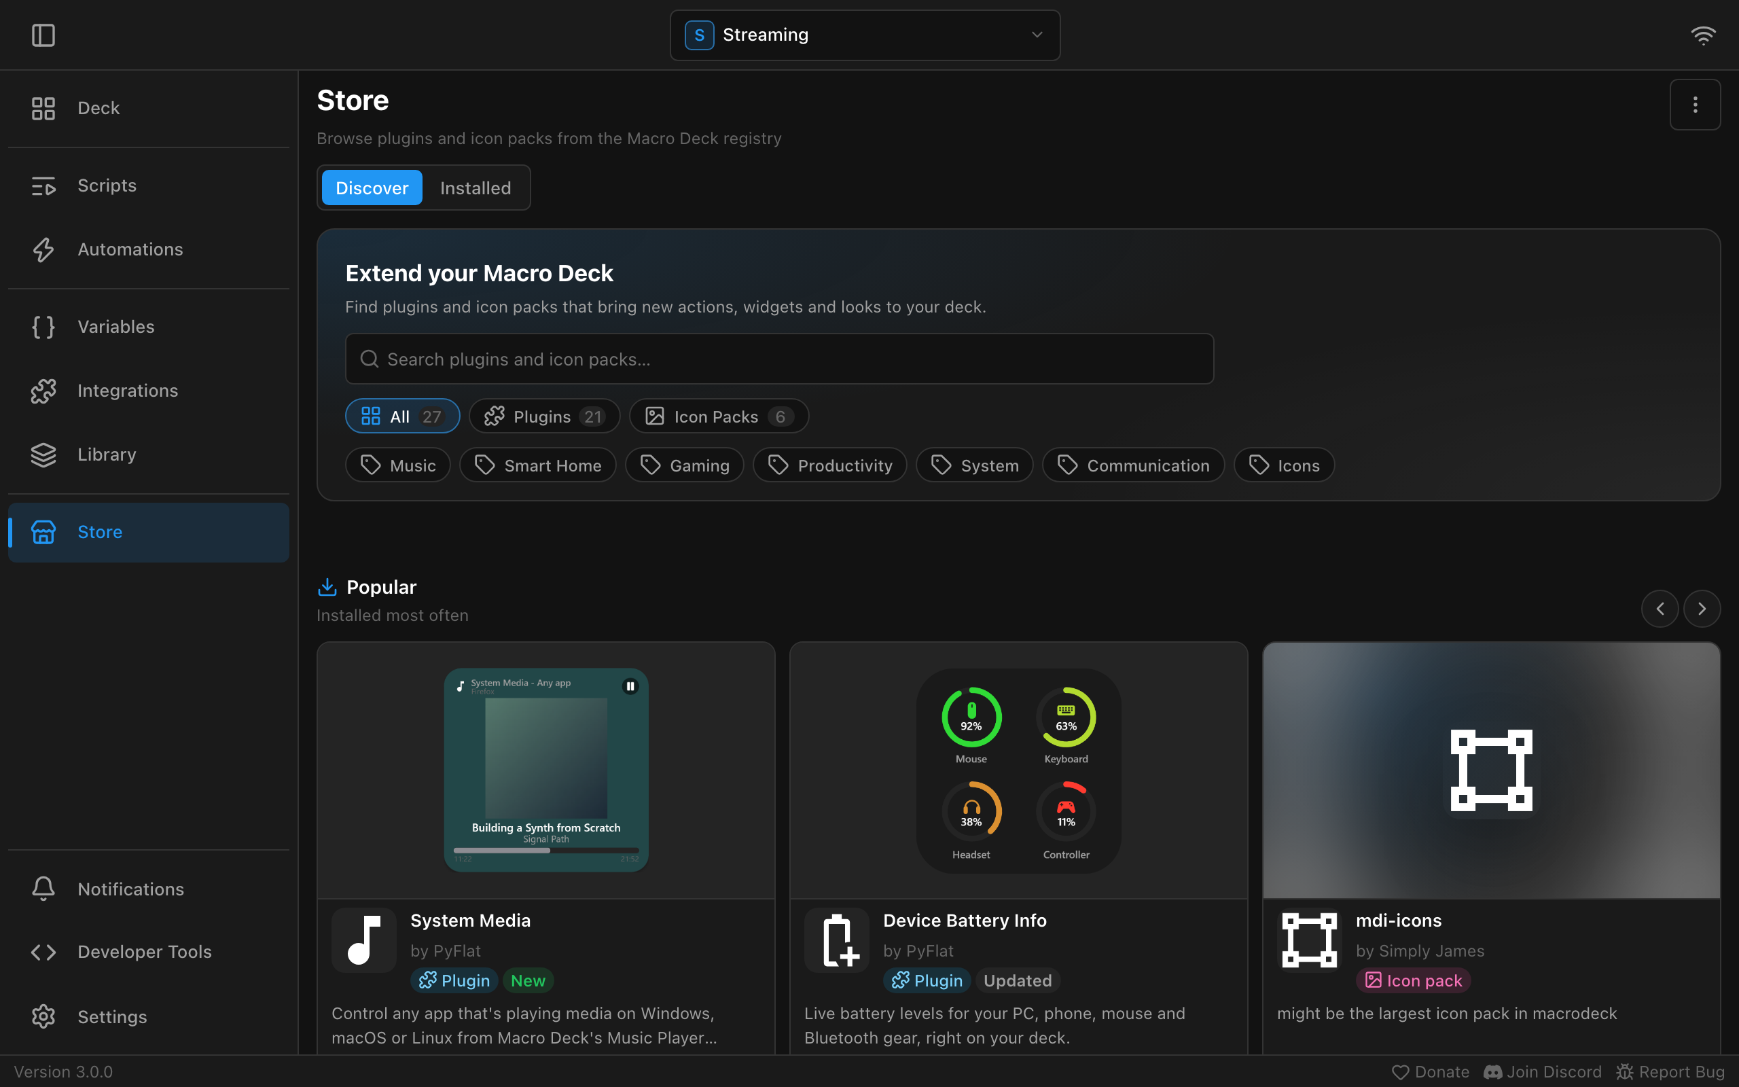Select the Icons tag
This screenshot has height=1087, width=1739.
pos(1284,465)
